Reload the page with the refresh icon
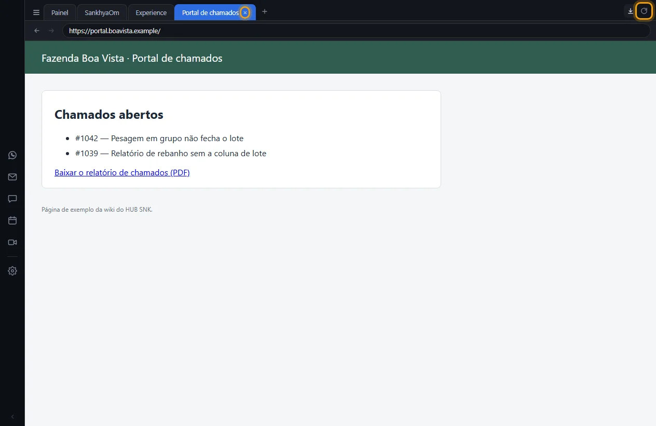This screenshot has height=426, width=656. (644, 11)
